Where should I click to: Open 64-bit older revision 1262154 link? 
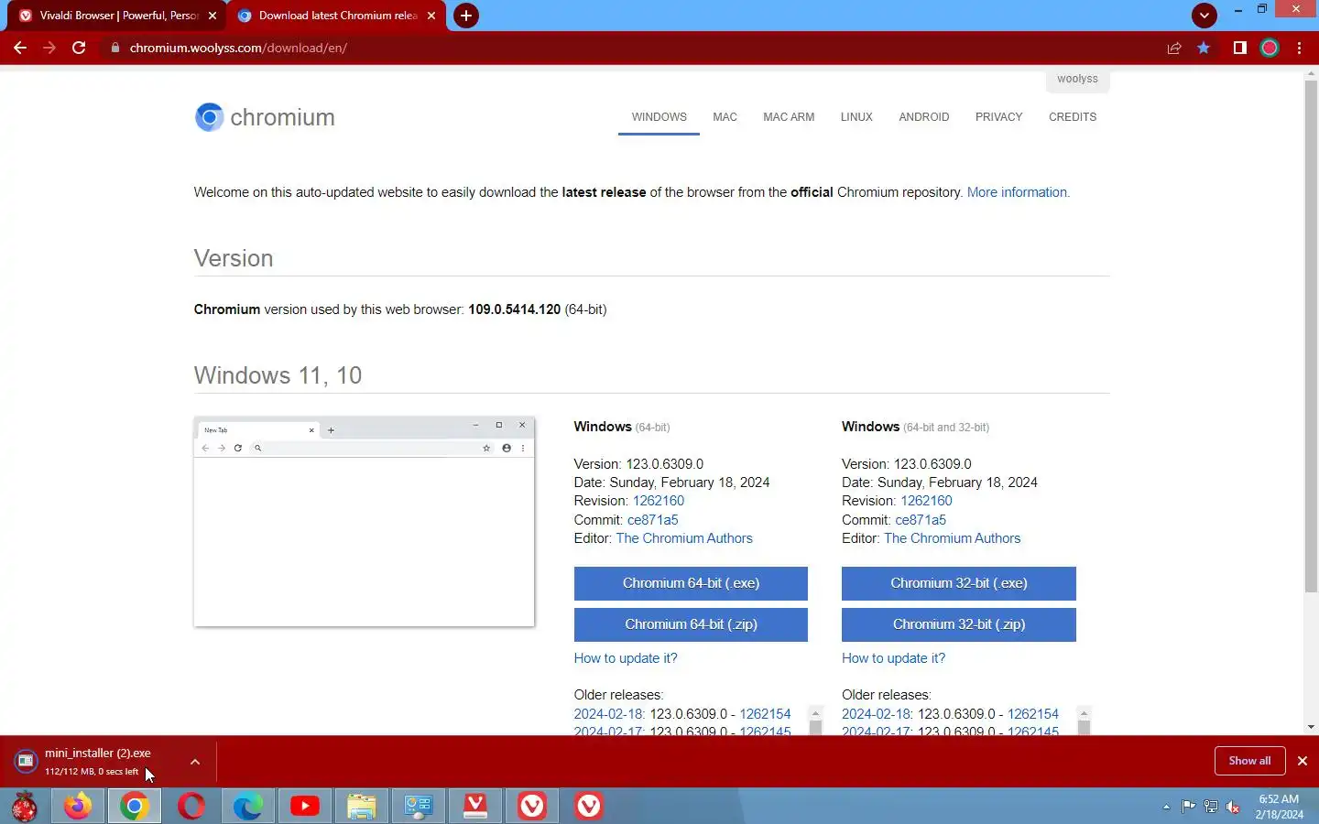(x=765, y=714)
